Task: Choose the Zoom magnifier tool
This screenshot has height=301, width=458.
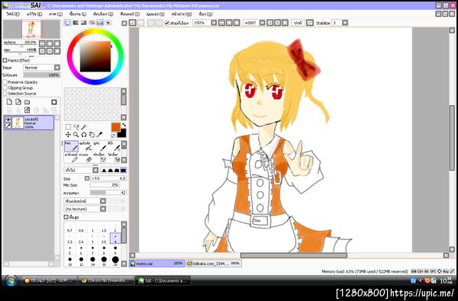Action: tap(76, 134)
